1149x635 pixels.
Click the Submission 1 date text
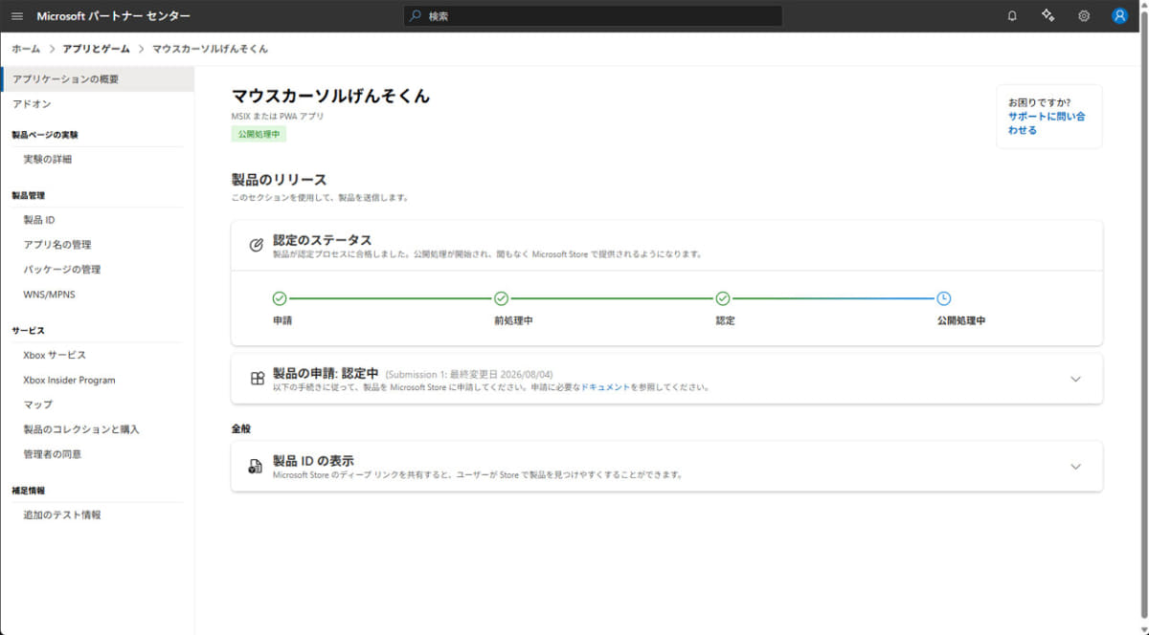pyautogui.click(x=469, y=374)
